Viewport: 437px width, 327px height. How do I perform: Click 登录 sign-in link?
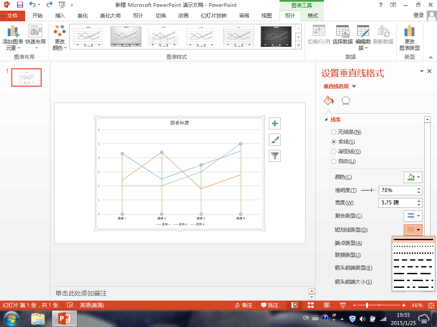[419, 15]
